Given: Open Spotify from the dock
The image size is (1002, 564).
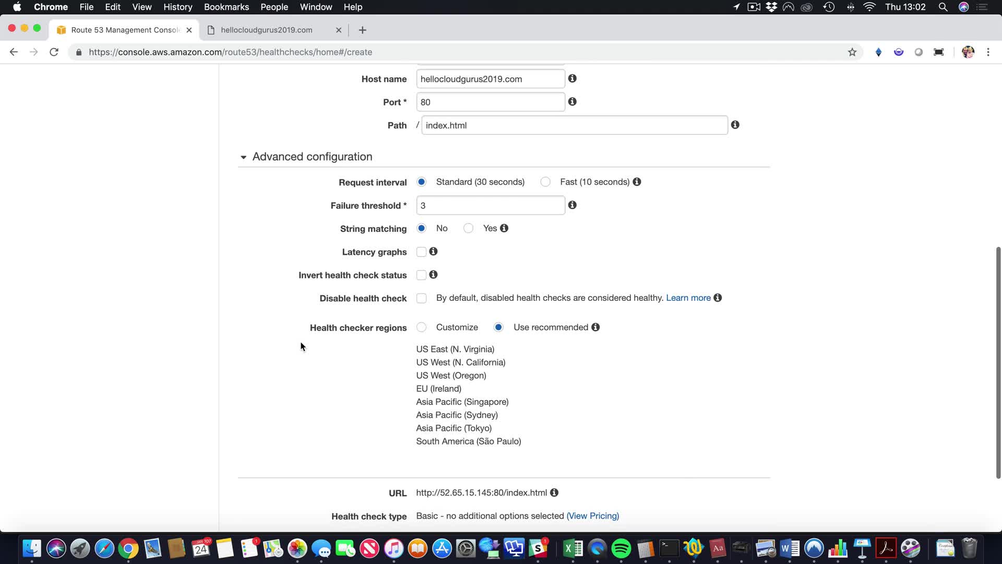Looking at the screenshot, I should (621, 549).
